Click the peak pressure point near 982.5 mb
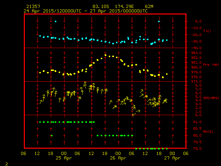This screenshot has height=166, width=221. [105, 55]
